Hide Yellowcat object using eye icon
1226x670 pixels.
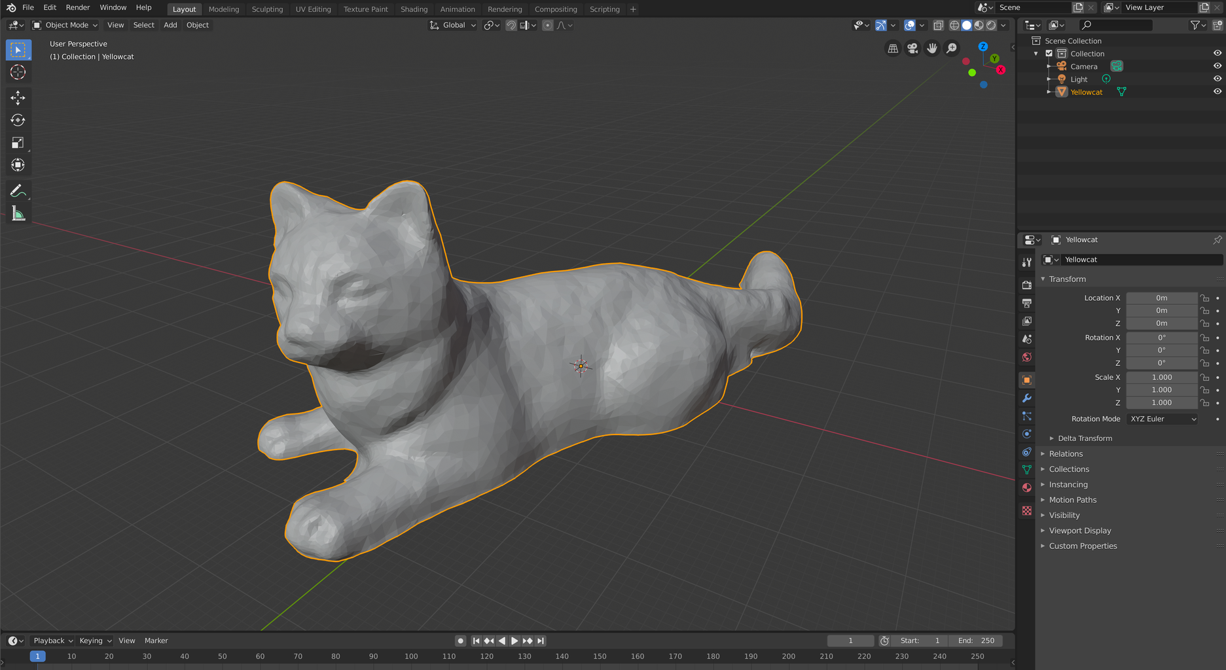[1217, 92]
